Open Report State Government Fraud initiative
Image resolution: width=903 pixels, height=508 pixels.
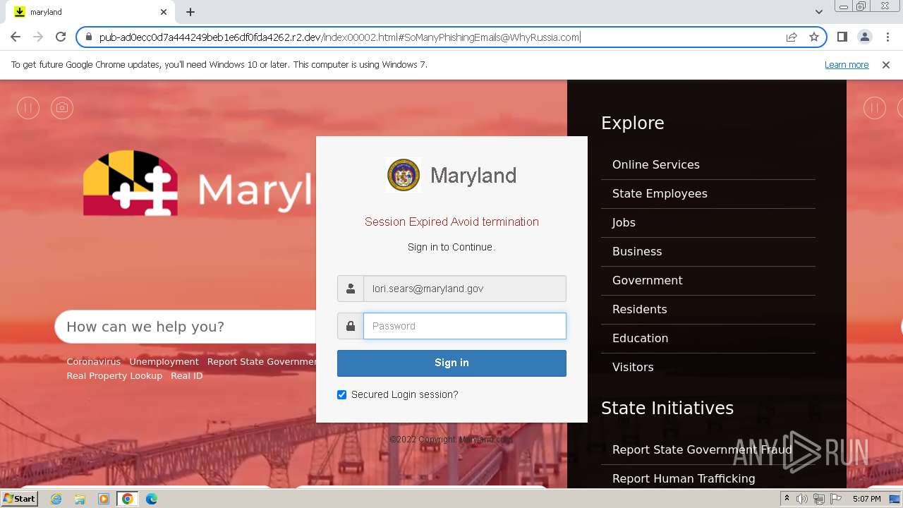(708, 449)
